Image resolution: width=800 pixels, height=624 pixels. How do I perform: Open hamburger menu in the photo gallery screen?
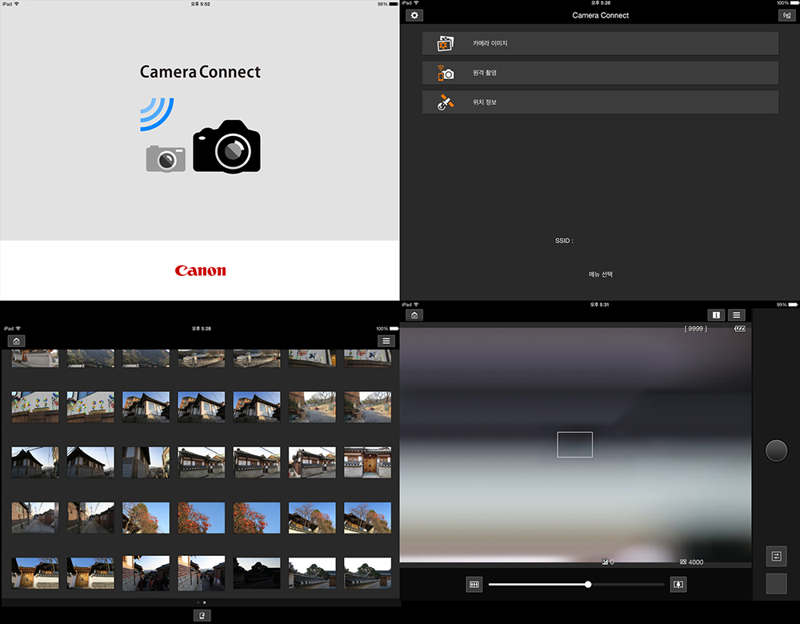386,341
